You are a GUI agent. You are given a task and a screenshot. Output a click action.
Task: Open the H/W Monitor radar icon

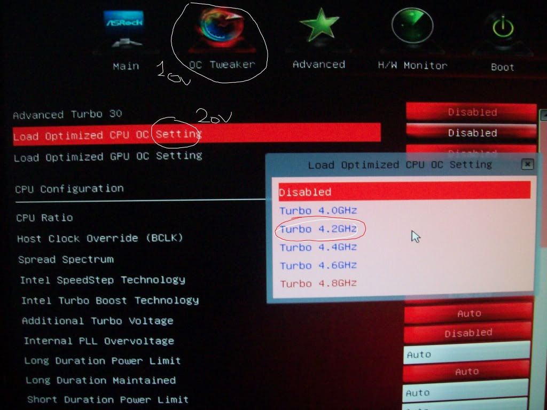(412, 28)
